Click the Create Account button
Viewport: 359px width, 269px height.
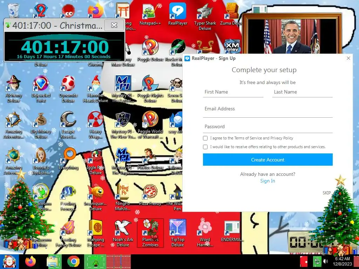267,160
